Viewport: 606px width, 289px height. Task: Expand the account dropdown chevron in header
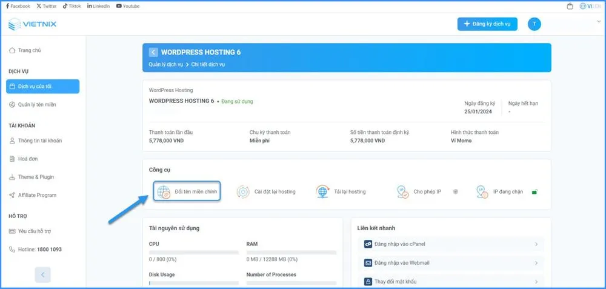pos(599,22)
